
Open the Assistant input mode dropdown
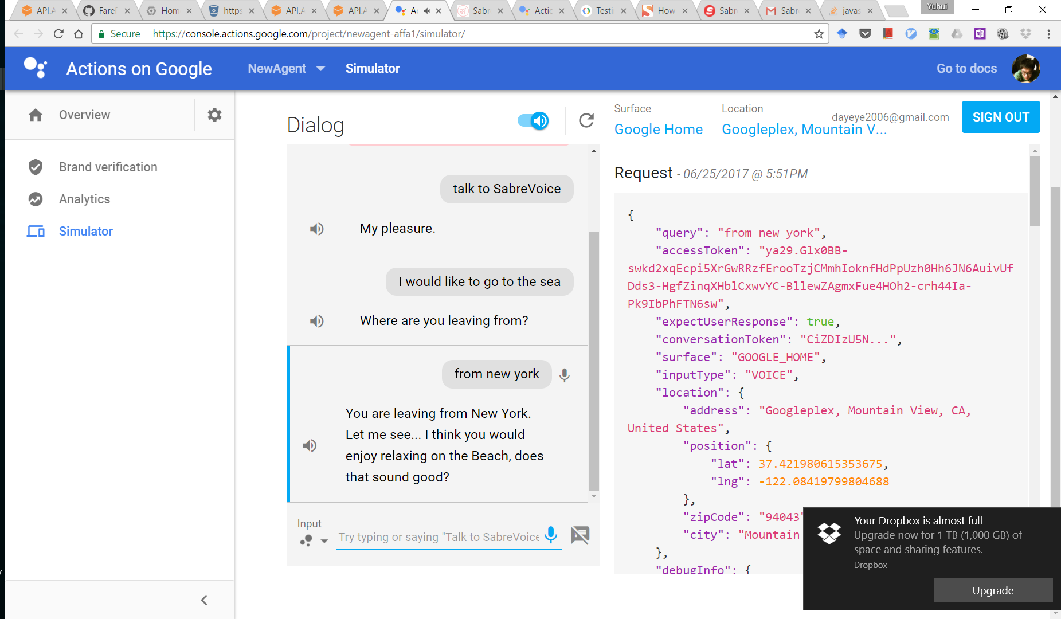point(313,540)
